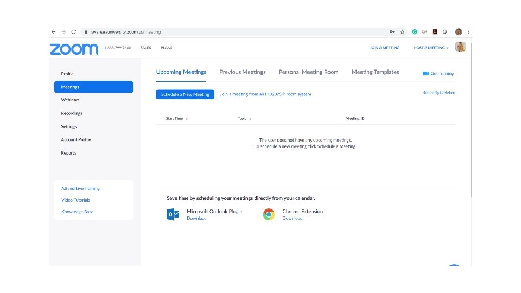
Task: Open Video Tutorials link
Action: tap(75, 200)
